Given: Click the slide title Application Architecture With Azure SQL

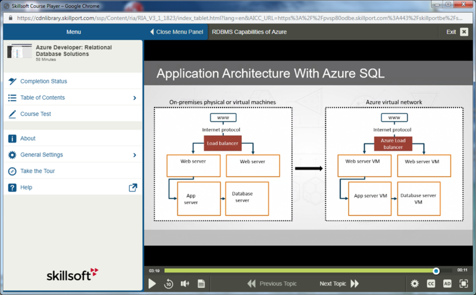Looking at the screenshot, I should (x=271, y=73).
